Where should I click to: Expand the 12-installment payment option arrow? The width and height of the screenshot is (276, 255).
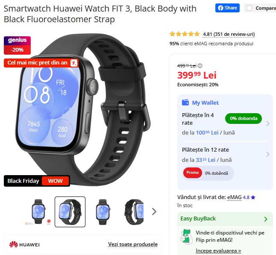268,154
